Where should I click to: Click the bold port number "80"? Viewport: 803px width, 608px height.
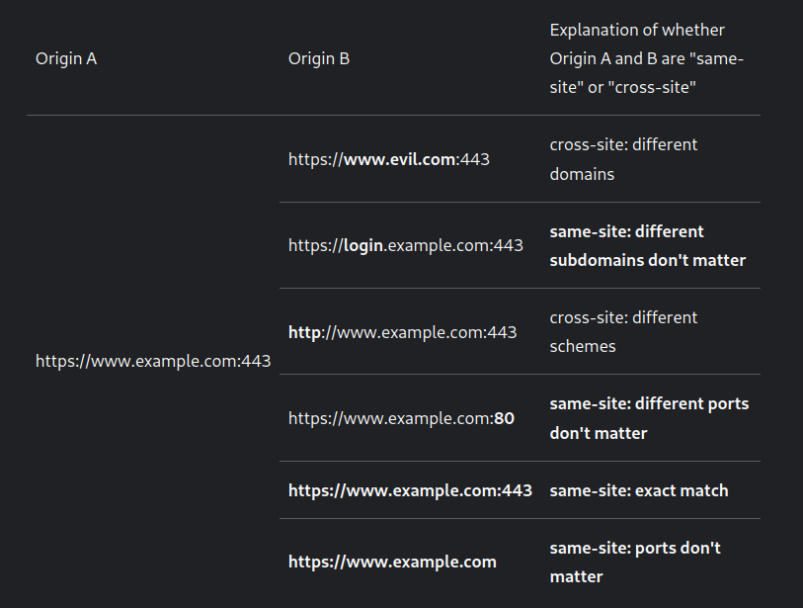coord(504,418)
